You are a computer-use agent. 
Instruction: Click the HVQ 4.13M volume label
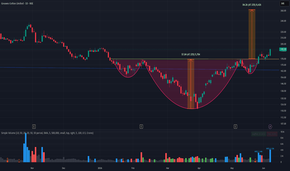point(270,149)
